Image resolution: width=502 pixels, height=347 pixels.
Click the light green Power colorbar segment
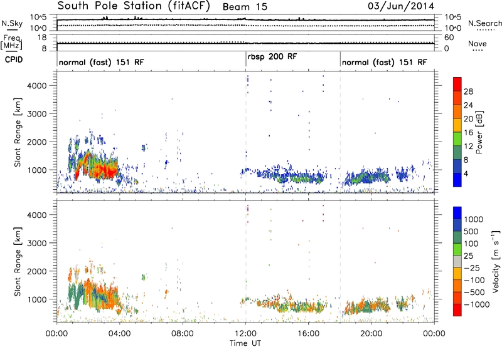click(x=457, y=139)
